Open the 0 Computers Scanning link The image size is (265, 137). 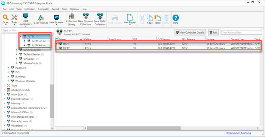point(238,133)
